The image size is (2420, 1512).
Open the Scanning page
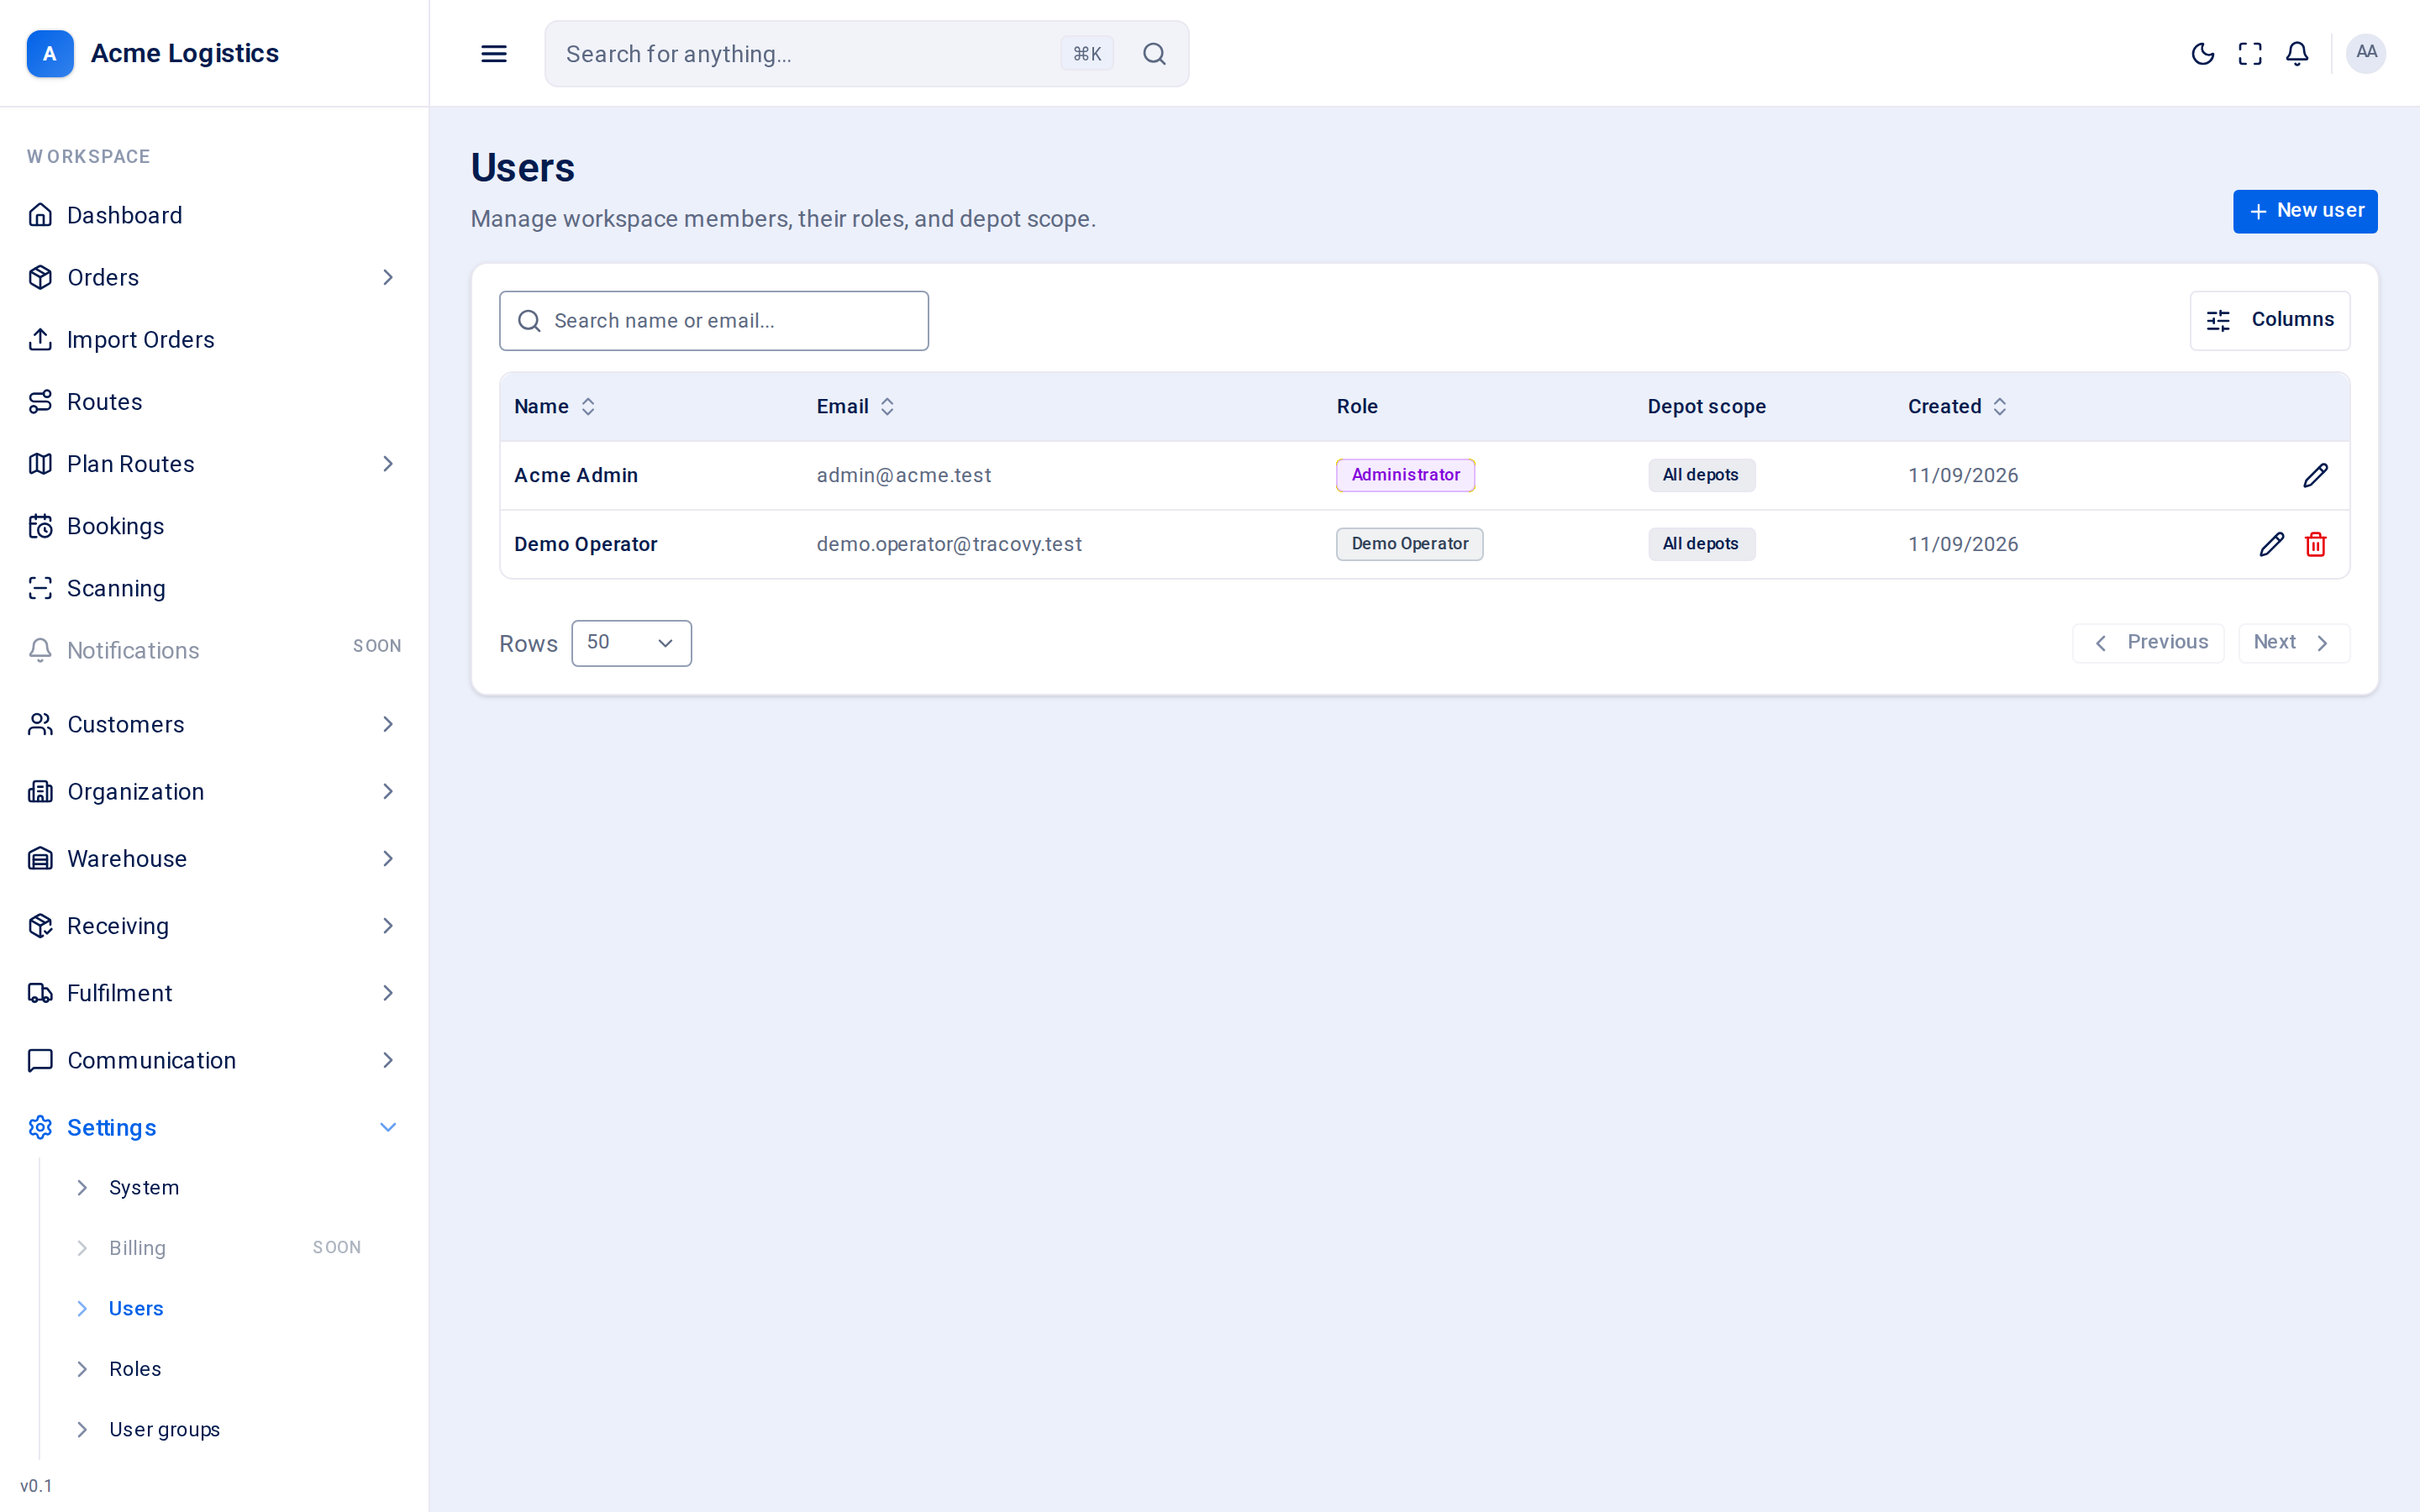click(x=214, y=588)
